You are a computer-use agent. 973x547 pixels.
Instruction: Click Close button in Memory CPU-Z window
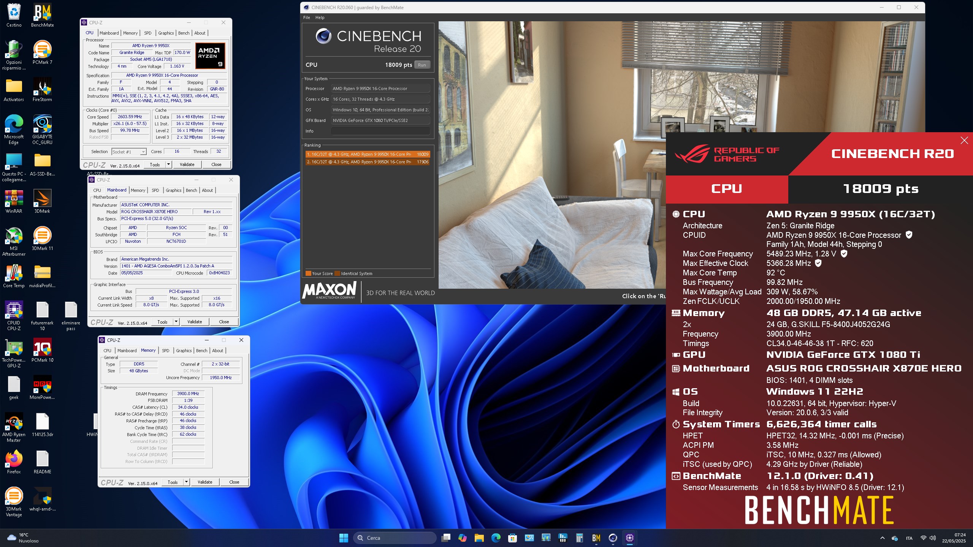click(x=234, y=482)
